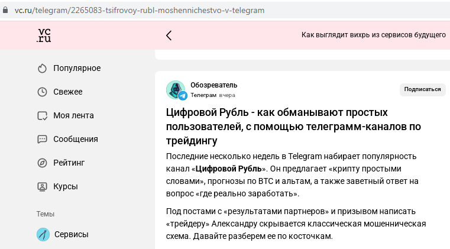Viewport: 450px width, 249px height.
Task: Click the vc.ru logo
Action: 44,35
